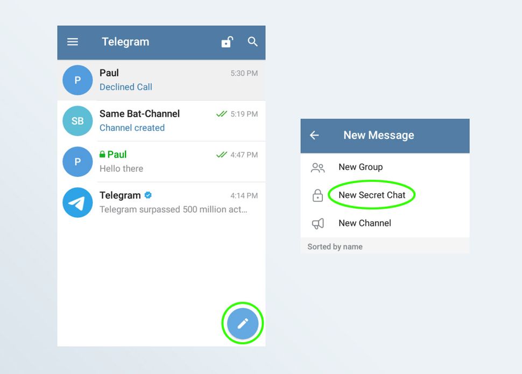522x374 pixels.
Task: Tap the pencil compose button
Action: click(242, 323)
